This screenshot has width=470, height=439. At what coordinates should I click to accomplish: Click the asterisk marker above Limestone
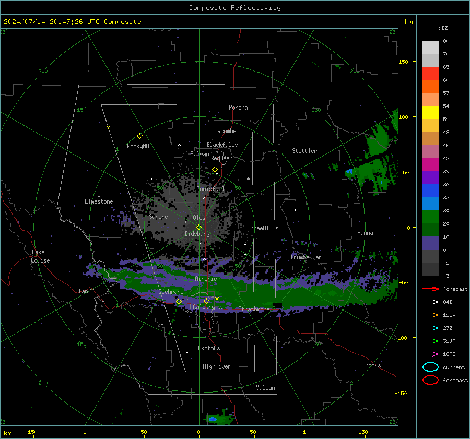click(x=99, y=197)
